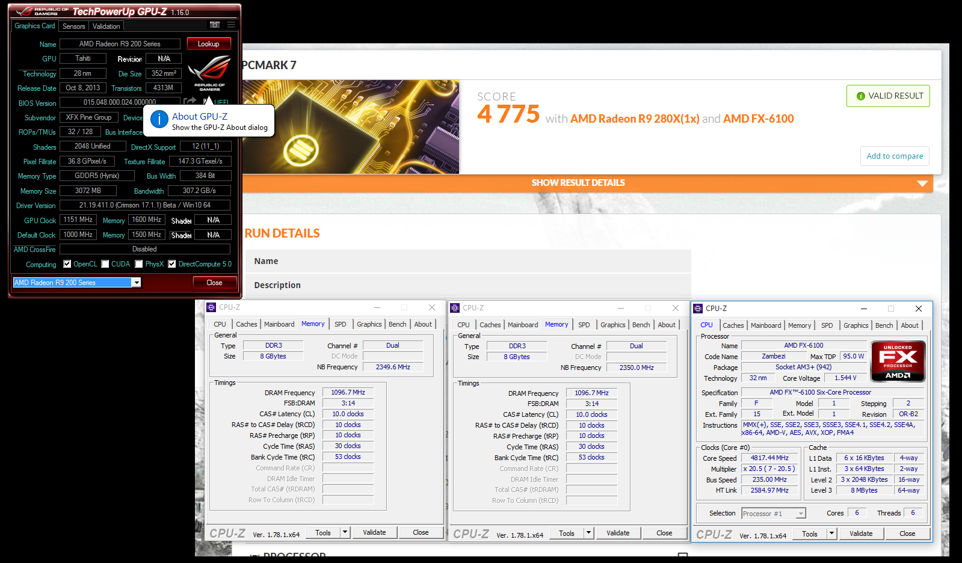Click Validate in the rightmost CPU-Z window
This screenshot has height=563, width=962.
tap(860, 534)
